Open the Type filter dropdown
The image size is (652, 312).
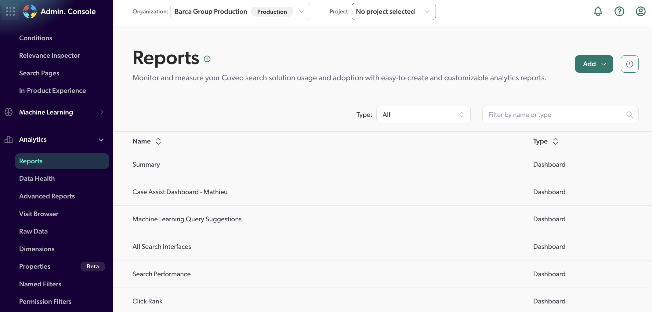pos(423,115)
